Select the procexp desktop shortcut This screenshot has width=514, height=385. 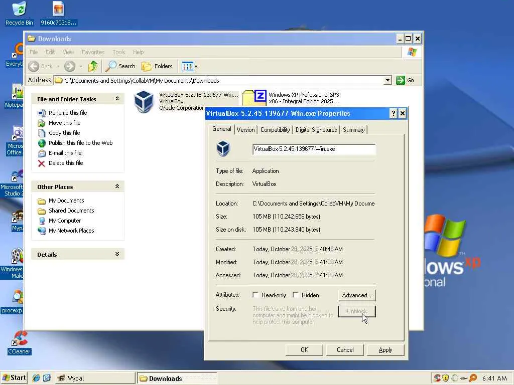click(13, 302)
